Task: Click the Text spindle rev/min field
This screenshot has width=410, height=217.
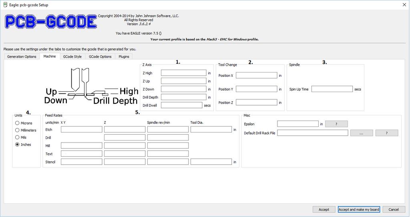Action: click(168, 153)
